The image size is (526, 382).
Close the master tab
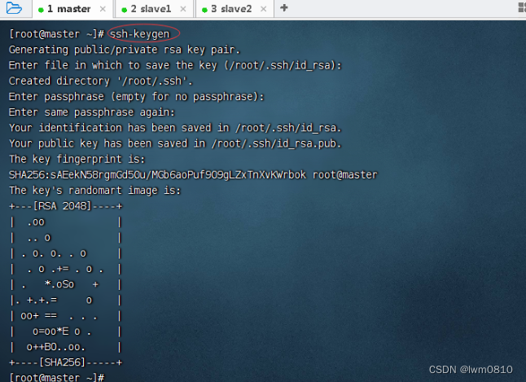pyautogui.click(x=103, y=9)
